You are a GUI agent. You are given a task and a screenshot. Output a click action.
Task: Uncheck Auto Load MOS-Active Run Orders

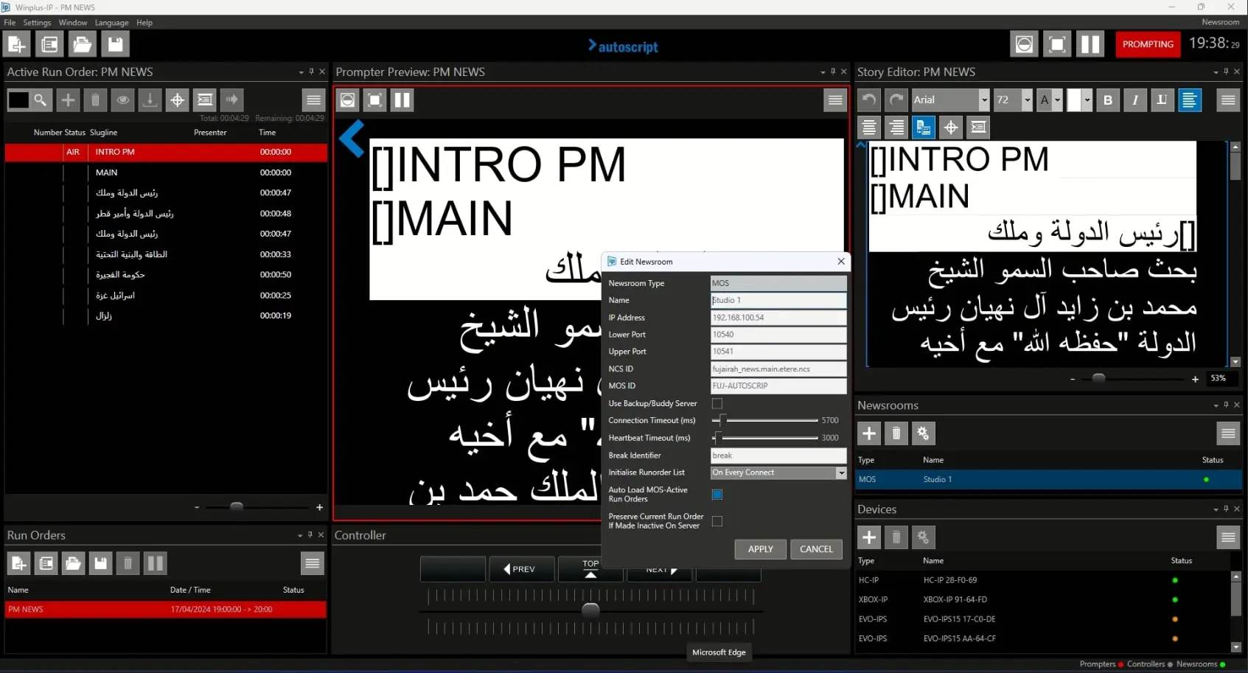[717, 495]
